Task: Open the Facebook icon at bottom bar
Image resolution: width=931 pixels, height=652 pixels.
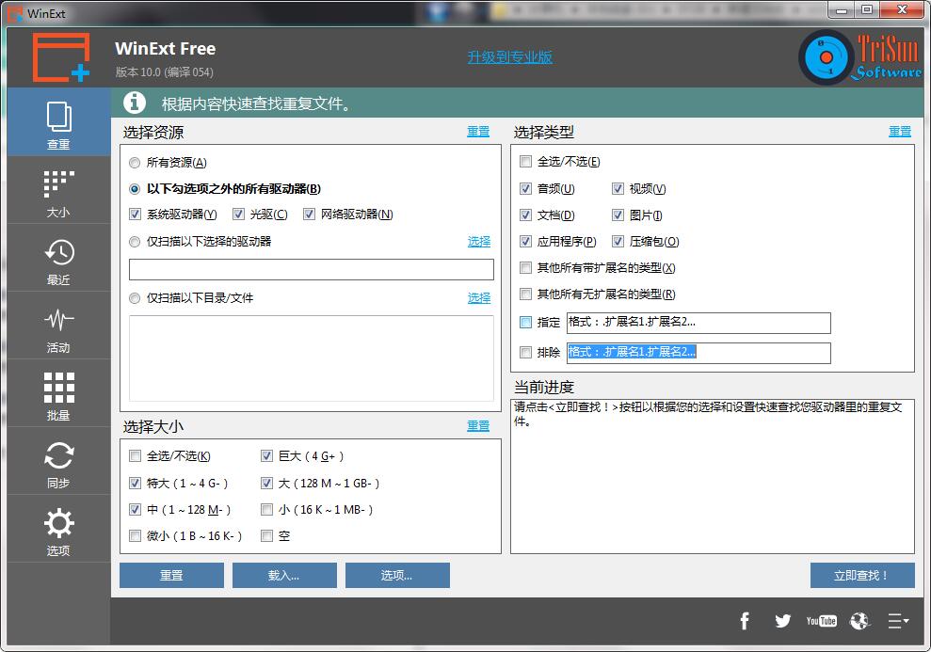Action: point(745,621)
